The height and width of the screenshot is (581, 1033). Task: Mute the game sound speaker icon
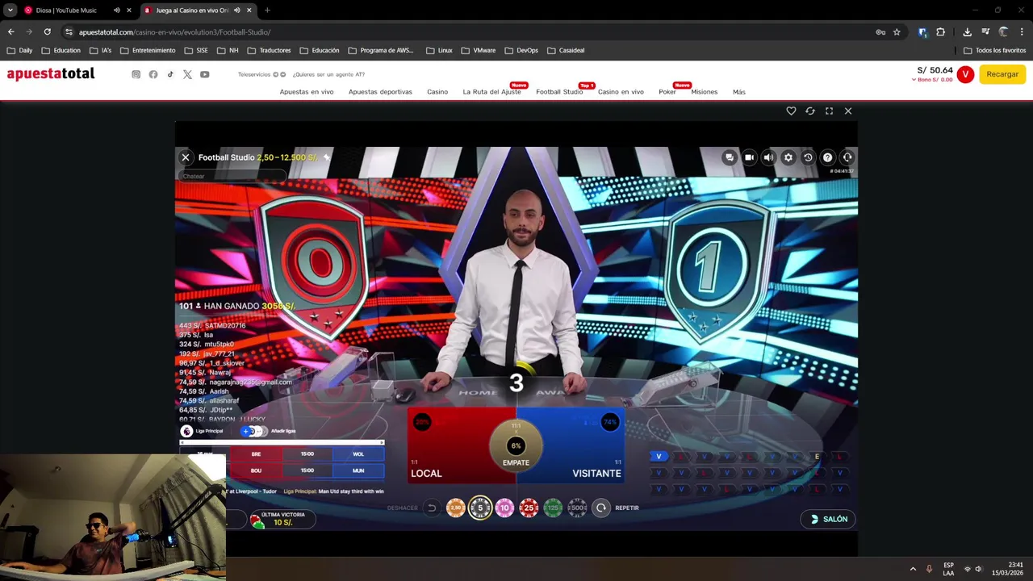768,157
